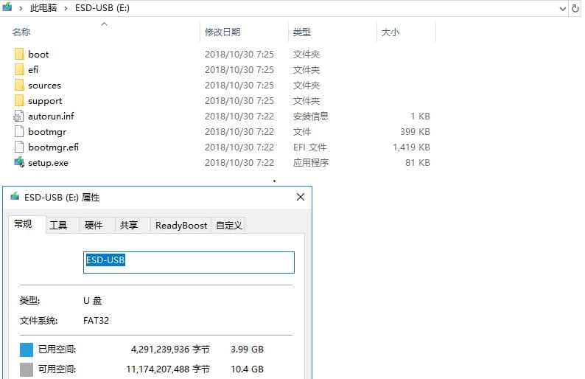Viewport: 585px width, 379px height.
Task: Click the 3.99 GB used space value
Action: coord(247,350)
